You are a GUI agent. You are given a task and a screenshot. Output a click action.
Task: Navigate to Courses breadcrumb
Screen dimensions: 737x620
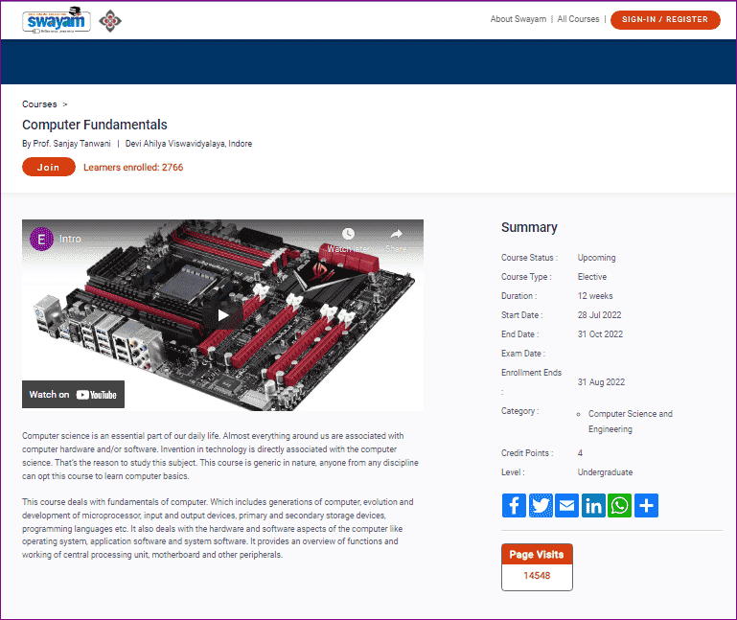39,103
